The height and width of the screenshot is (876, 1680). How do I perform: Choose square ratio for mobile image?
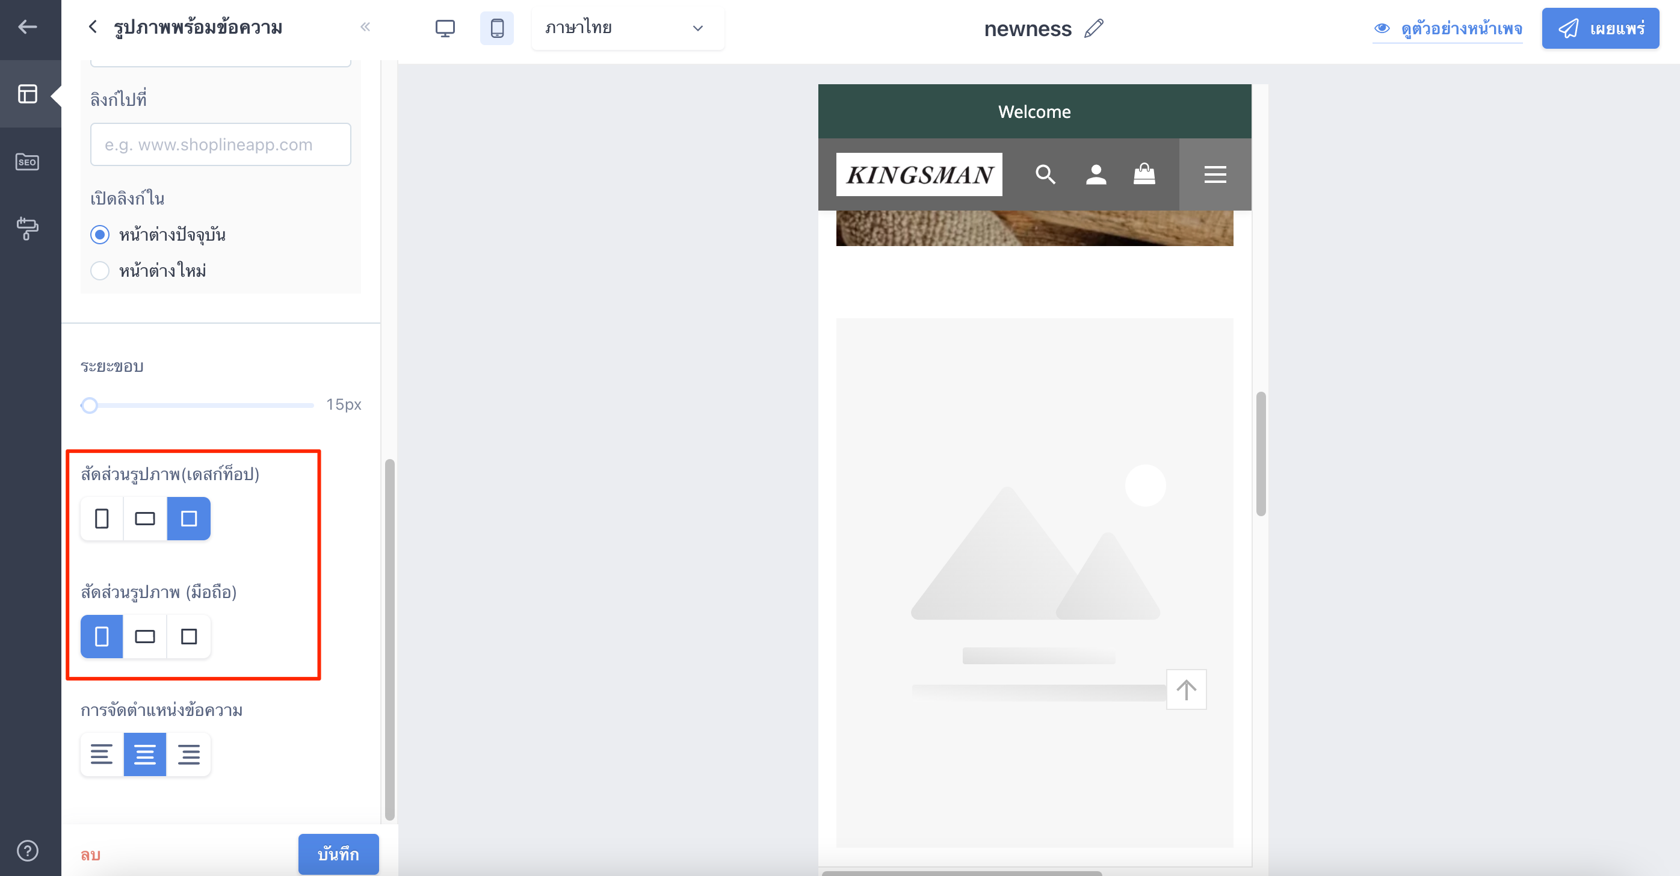pos(188,637)
